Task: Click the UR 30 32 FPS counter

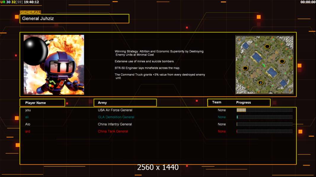Action: pyautogui.click(x=12, y=2)
